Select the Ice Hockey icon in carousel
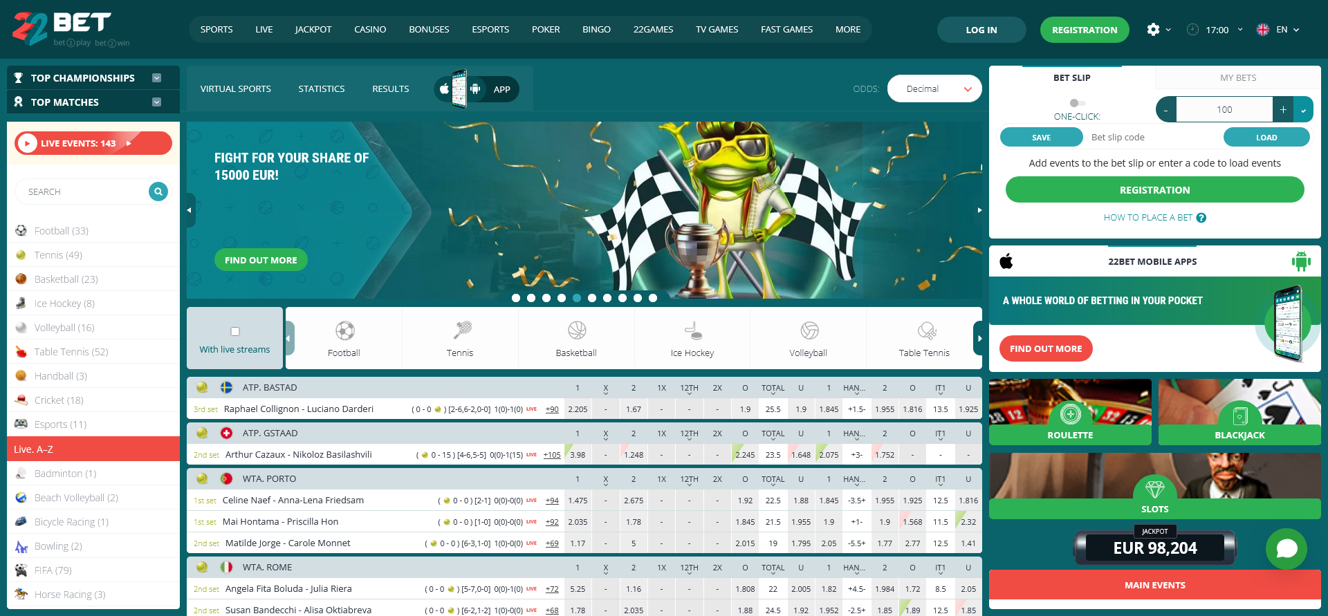1328x616 pixels. 693,330
